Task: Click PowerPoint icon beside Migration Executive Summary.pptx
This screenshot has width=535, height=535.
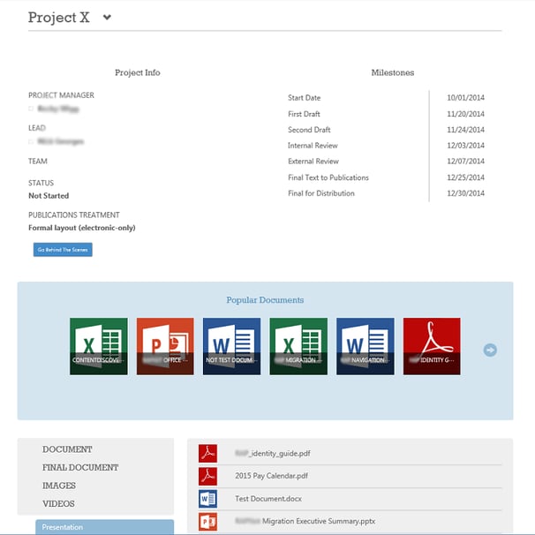Action: click(x=207, y=522)
